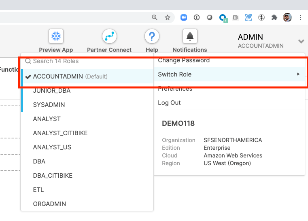Image resolution: width=308 pixels, height=221 pixels.
Task: Click the browser bookmark star icon
Action: 168,17
